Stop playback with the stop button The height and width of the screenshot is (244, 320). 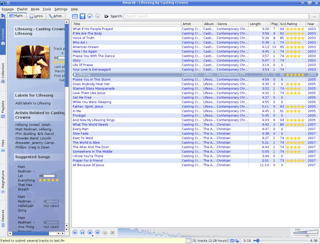tap(90, 232)
